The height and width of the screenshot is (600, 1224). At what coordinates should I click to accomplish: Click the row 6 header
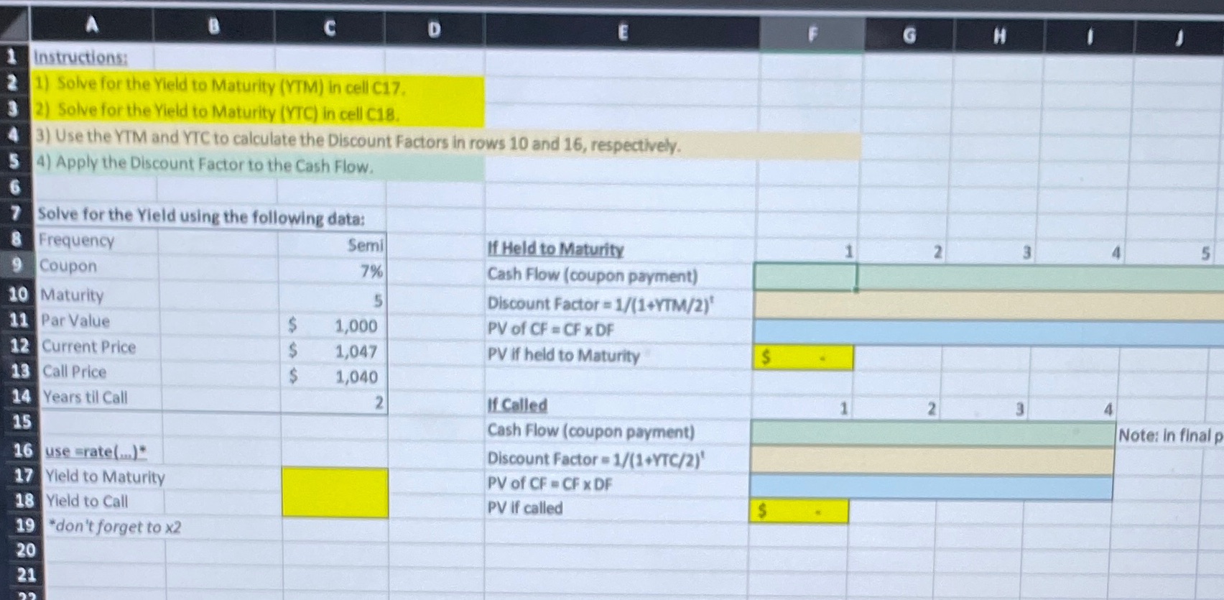pyautogui.click(x=15, y=188)
